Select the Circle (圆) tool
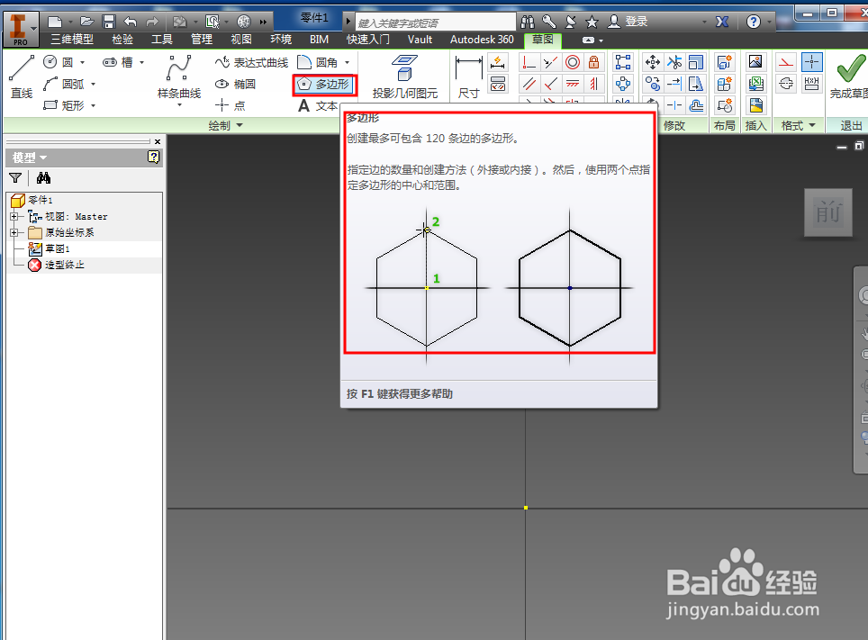Image resolution: width=868 pixels, height=640 pixels. point(59,62)
